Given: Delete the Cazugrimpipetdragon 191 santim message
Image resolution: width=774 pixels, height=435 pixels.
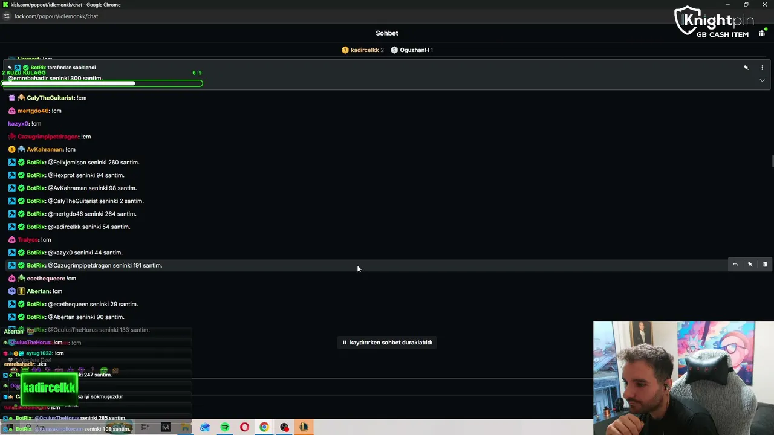Looking at the screenshot, I should coord(765,265).
